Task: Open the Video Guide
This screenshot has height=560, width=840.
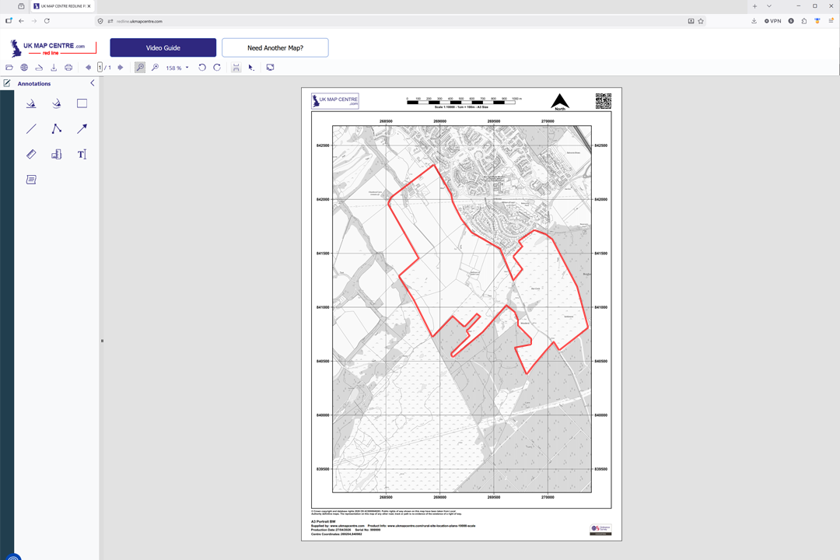Action: 162,47
